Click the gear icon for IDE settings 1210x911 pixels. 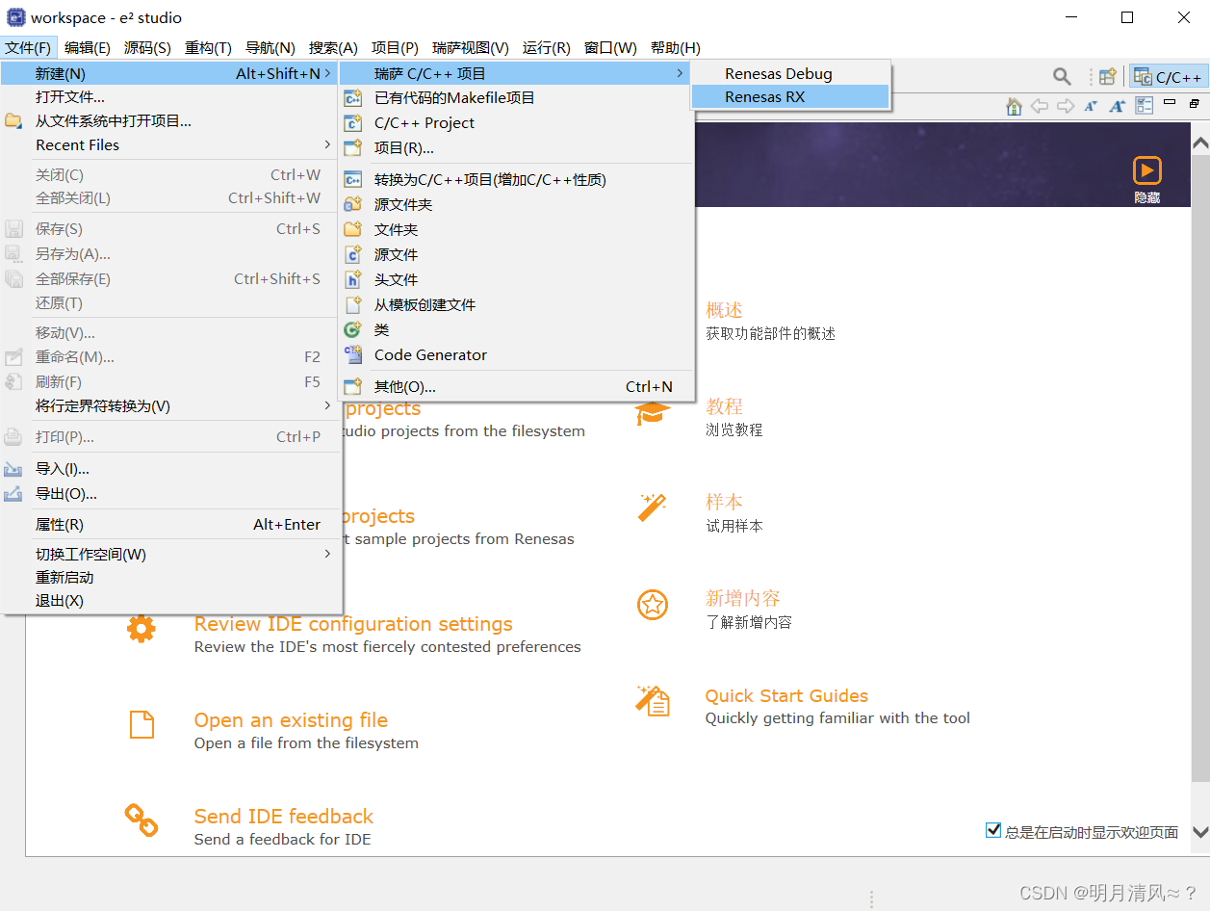(x=142, y=629)
